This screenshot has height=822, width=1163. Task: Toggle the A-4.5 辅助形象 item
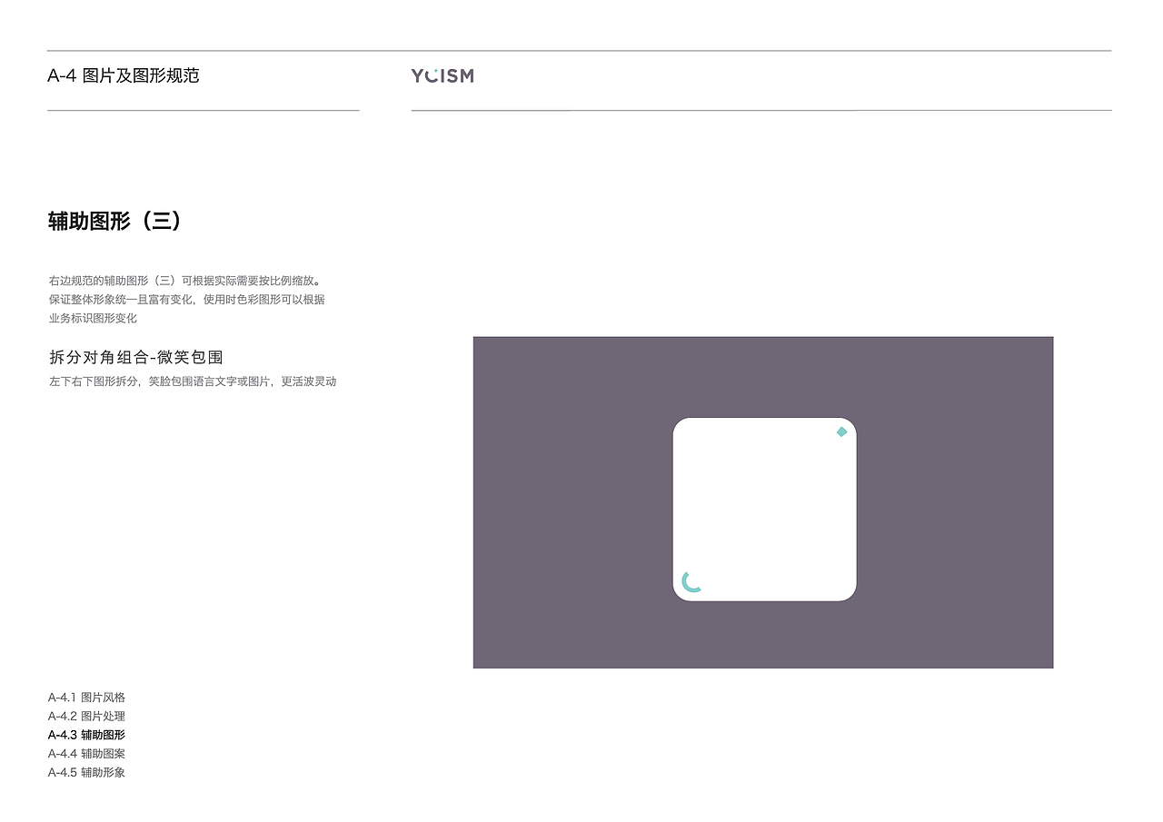[x=86, y=772]
